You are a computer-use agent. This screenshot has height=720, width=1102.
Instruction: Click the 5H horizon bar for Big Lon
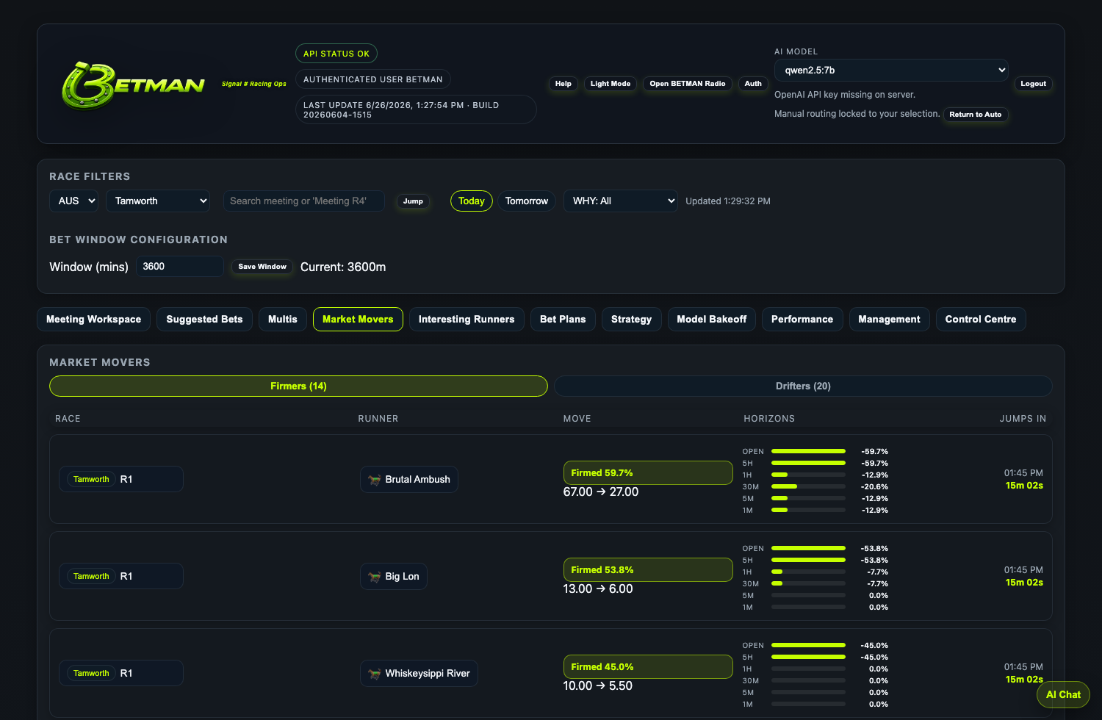click(x=808, y=560)
